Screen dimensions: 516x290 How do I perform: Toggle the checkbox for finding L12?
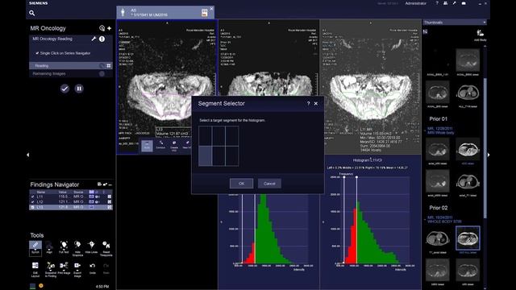(32, 202)
